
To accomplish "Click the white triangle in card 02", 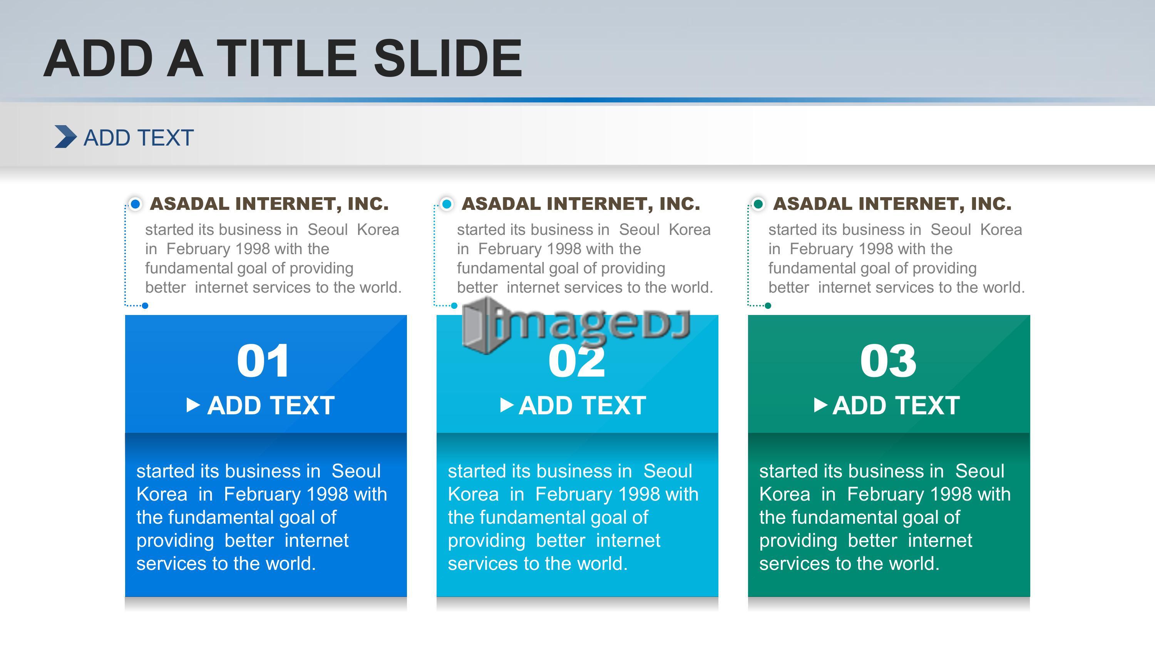I will (507, 405).
